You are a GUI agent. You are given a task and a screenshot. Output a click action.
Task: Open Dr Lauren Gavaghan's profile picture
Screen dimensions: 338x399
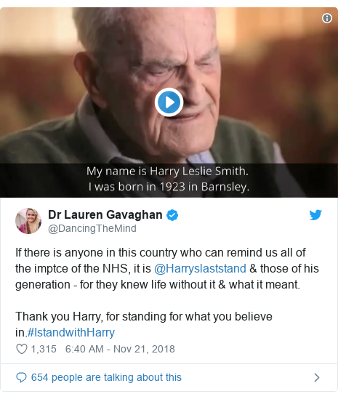pyautogui.click(x=28, y=221)
